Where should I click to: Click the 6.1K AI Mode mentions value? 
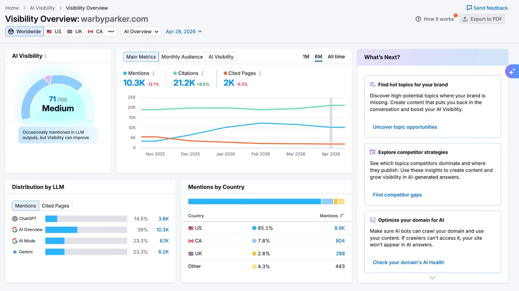tap(164, 241)
